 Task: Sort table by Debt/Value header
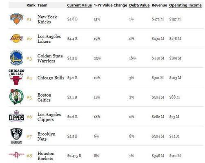point(139,5)
